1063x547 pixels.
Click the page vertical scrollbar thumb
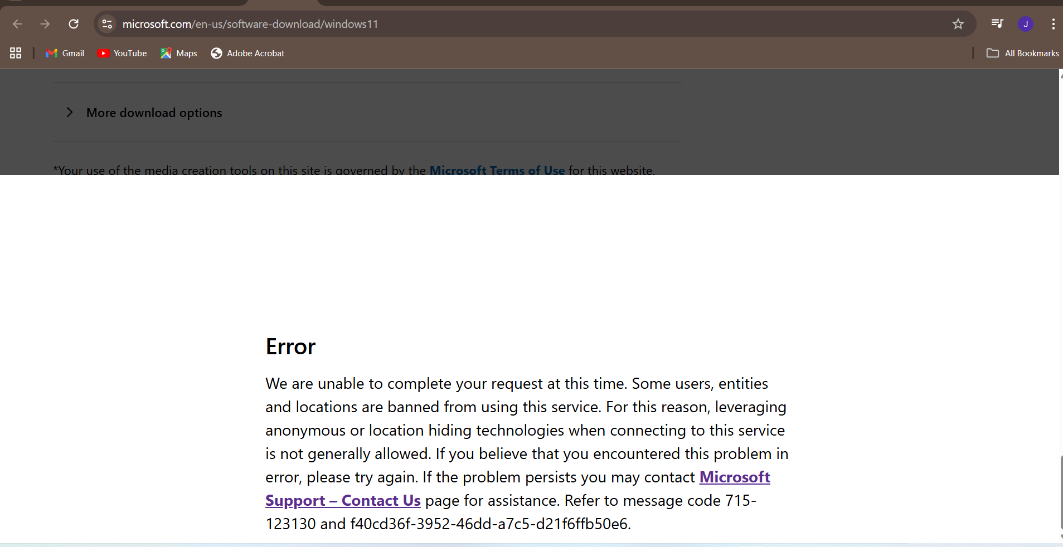pyautogui.click(x=1061, y=492)
